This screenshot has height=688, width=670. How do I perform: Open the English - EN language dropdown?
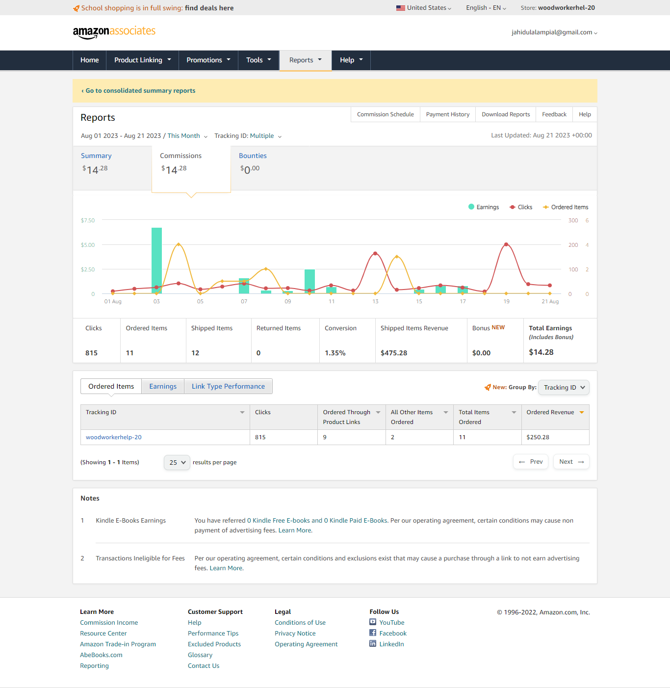tap(486, 8)
